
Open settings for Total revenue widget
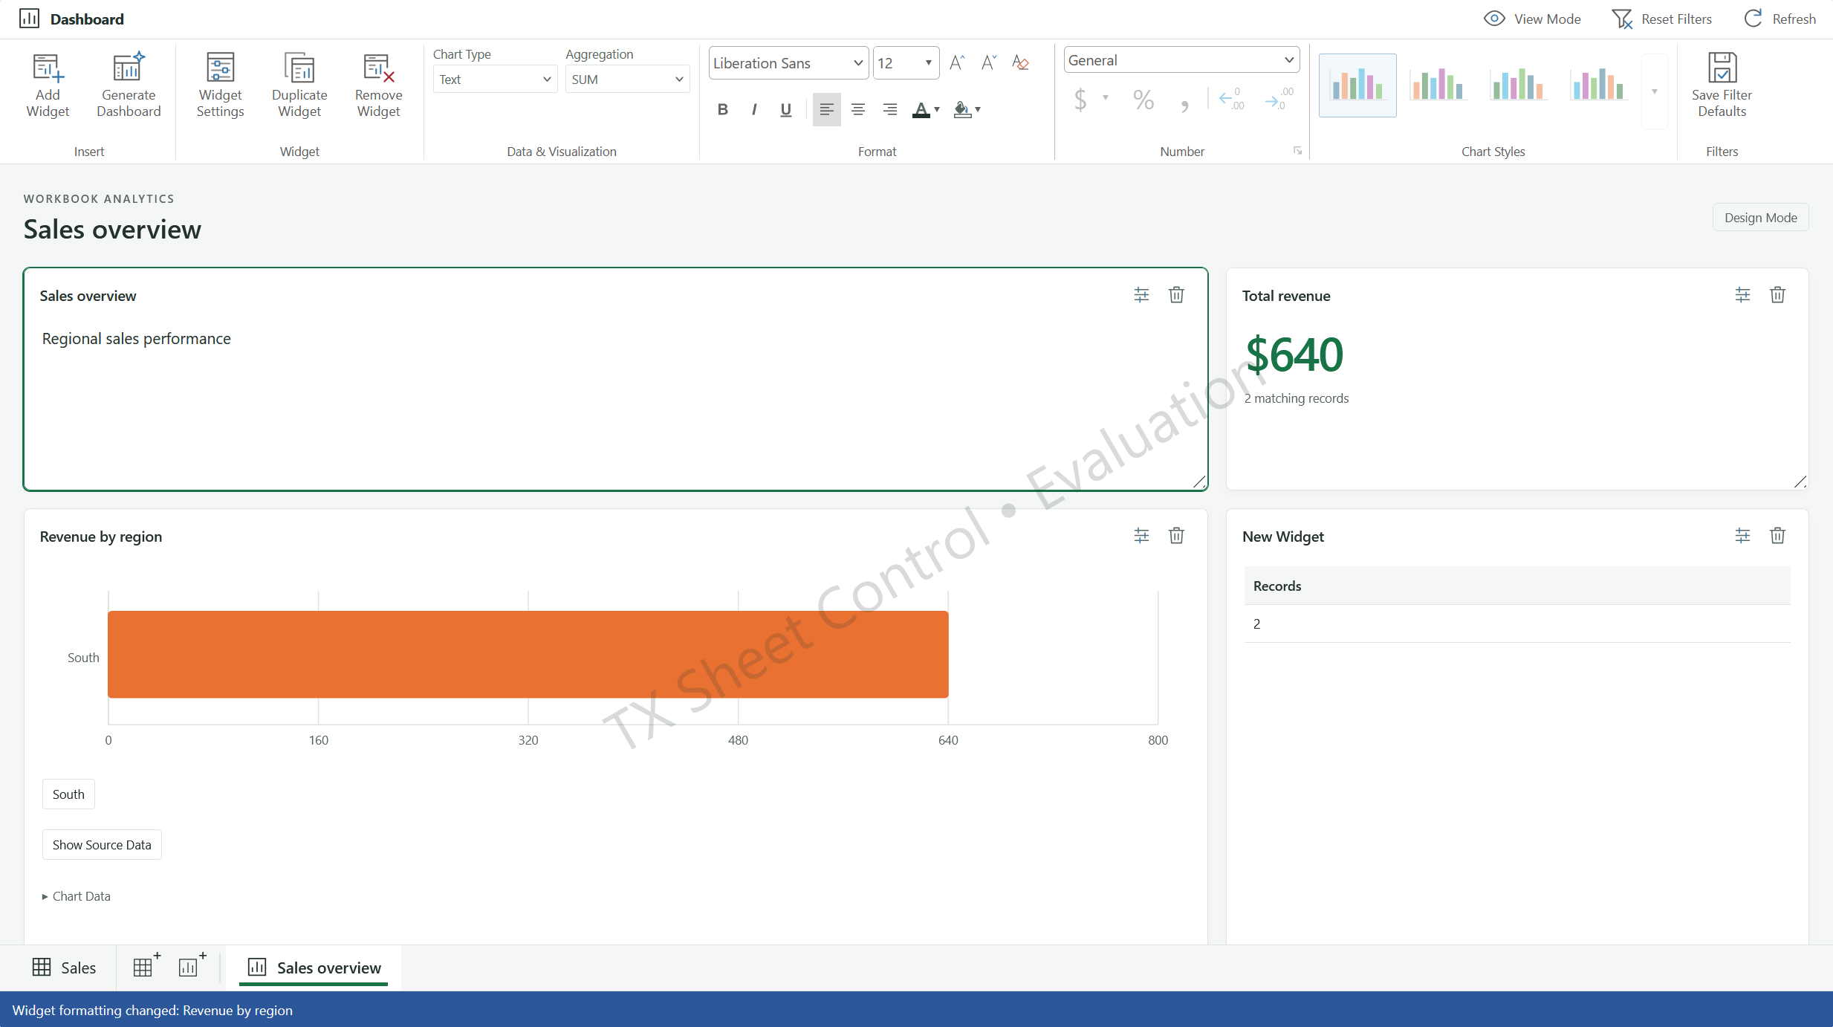point(1742,295)
